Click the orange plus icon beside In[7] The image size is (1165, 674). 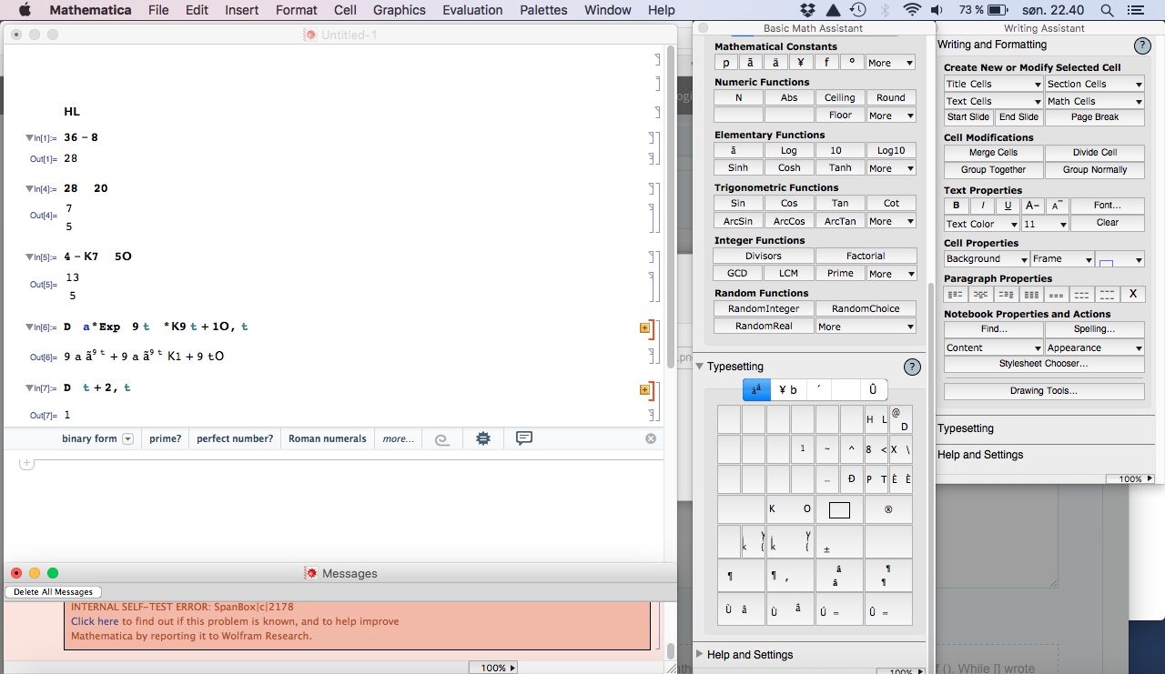(644, 389)
